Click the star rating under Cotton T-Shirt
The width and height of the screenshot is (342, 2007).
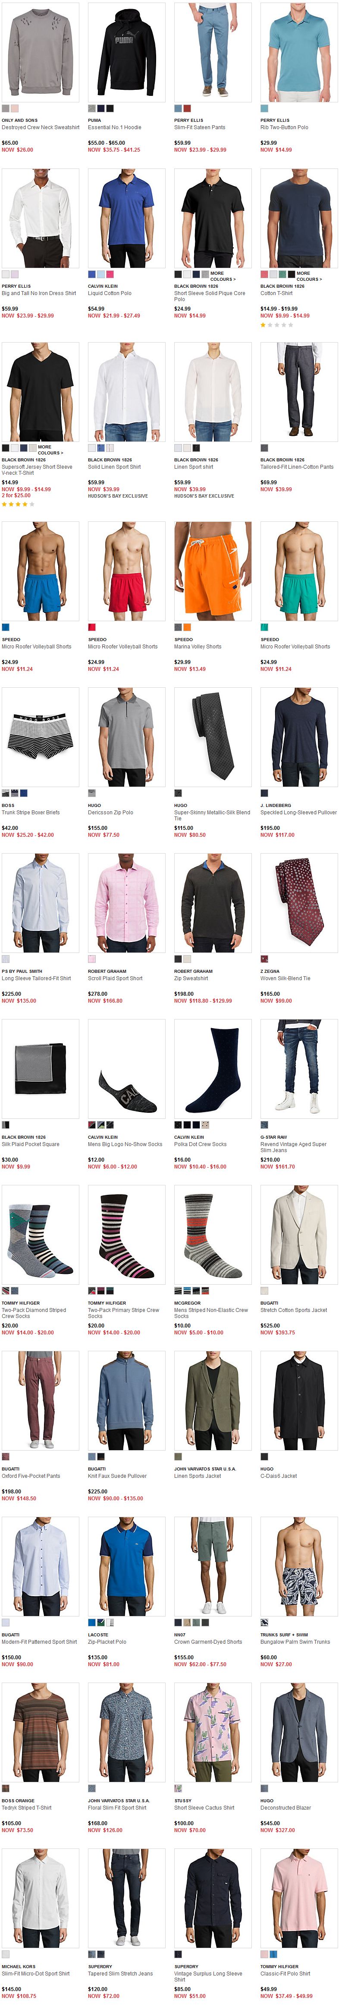[x=277, y=325]
